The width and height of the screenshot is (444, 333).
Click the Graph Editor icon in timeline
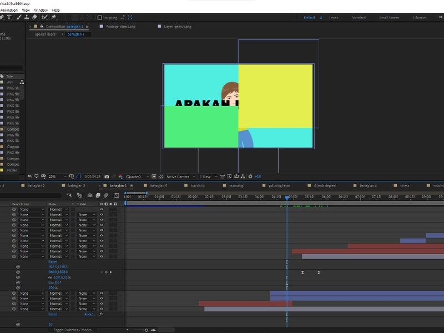coord(116,195)
